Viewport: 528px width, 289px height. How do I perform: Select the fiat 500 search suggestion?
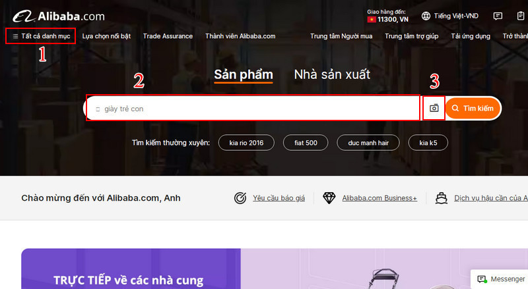[x=306, y=143]
